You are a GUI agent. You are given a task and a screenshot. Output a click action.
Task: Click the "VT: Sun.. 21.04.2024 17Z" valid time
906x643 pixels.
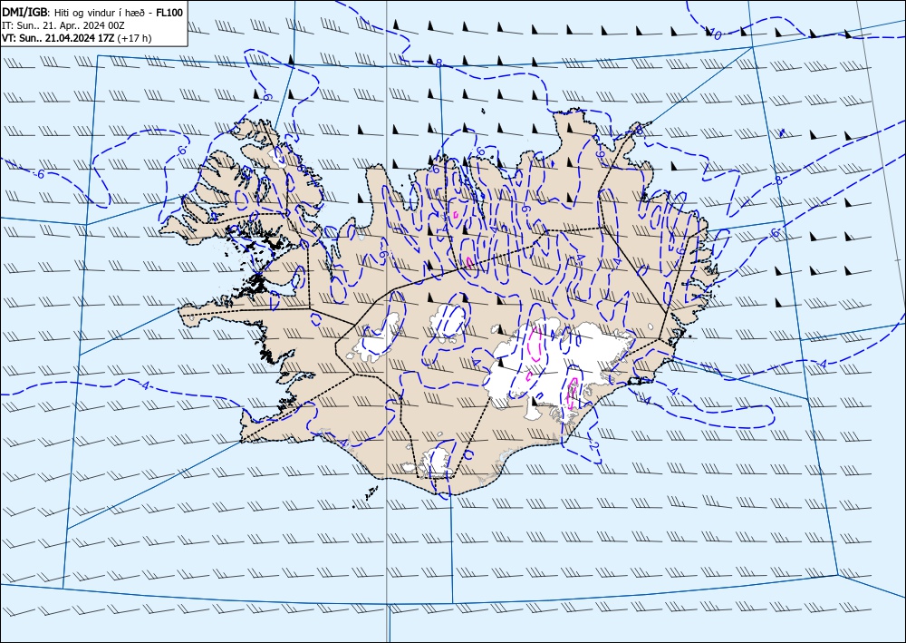58,38
